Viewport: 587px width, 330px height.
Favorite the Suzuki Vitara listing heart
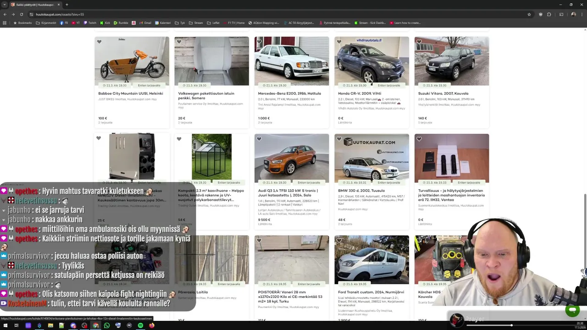(x=419, y=42)
